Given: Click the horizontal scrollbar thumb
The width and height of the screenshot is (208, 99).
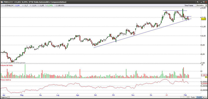Looking at the screenshot, I should [184, 97].
